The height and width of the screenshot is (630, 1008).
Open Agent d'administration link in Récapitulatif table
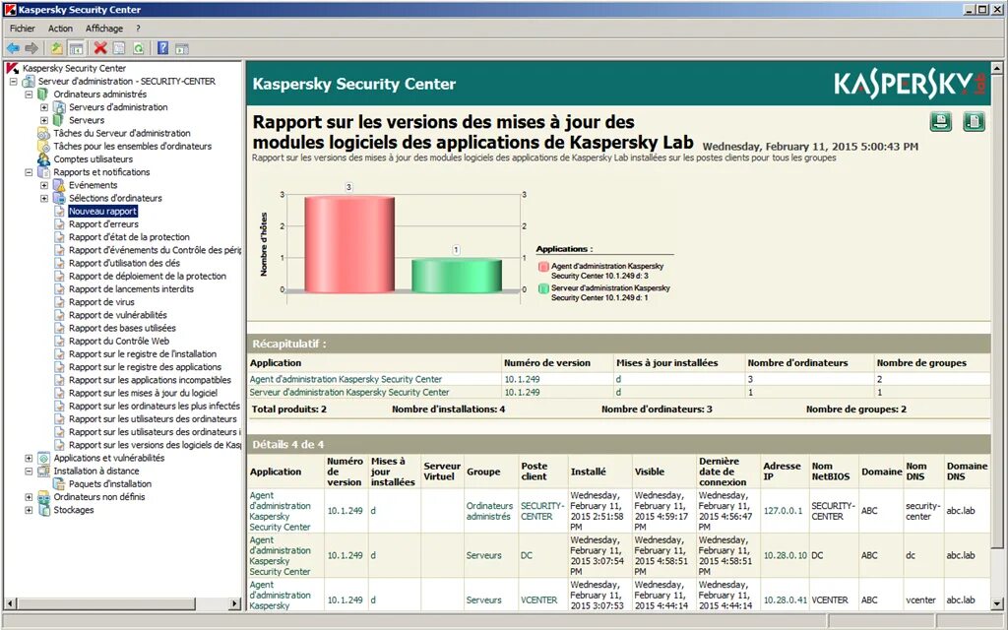pos(346,379)
